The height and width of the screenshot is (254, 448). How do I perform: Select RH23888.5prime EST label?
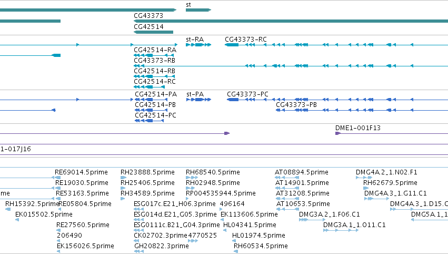tap(147, 172)
